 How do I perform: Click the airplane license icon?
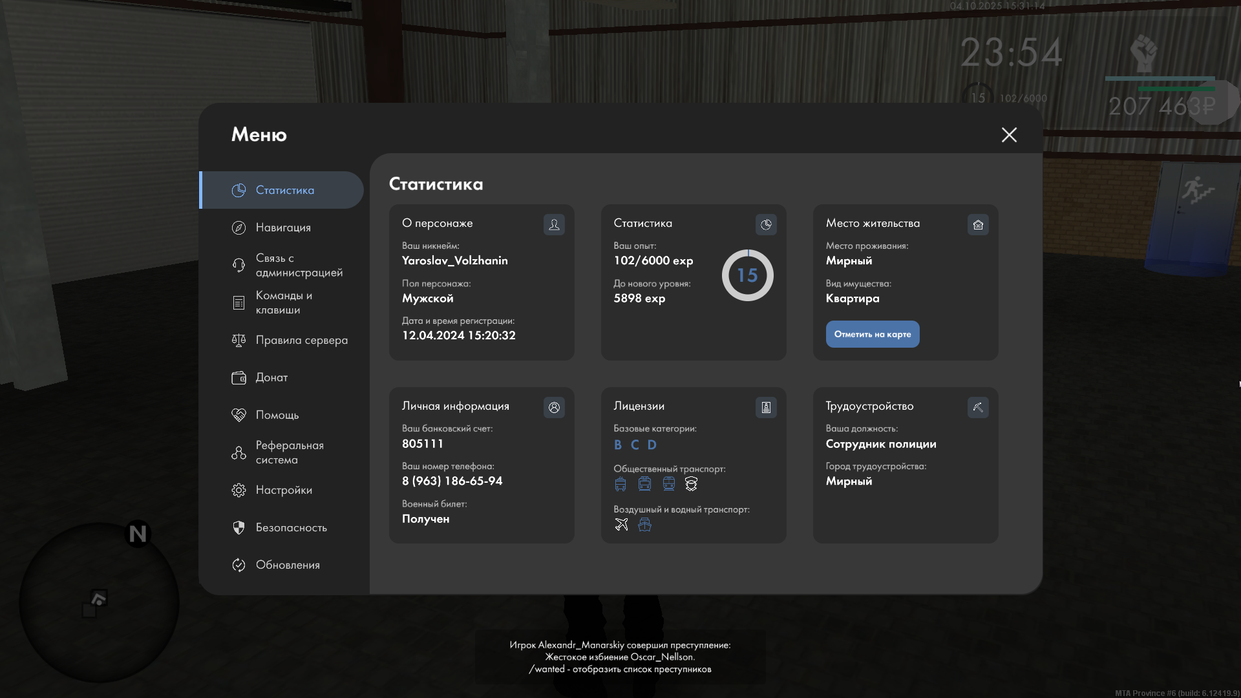[x=621, y=524]
